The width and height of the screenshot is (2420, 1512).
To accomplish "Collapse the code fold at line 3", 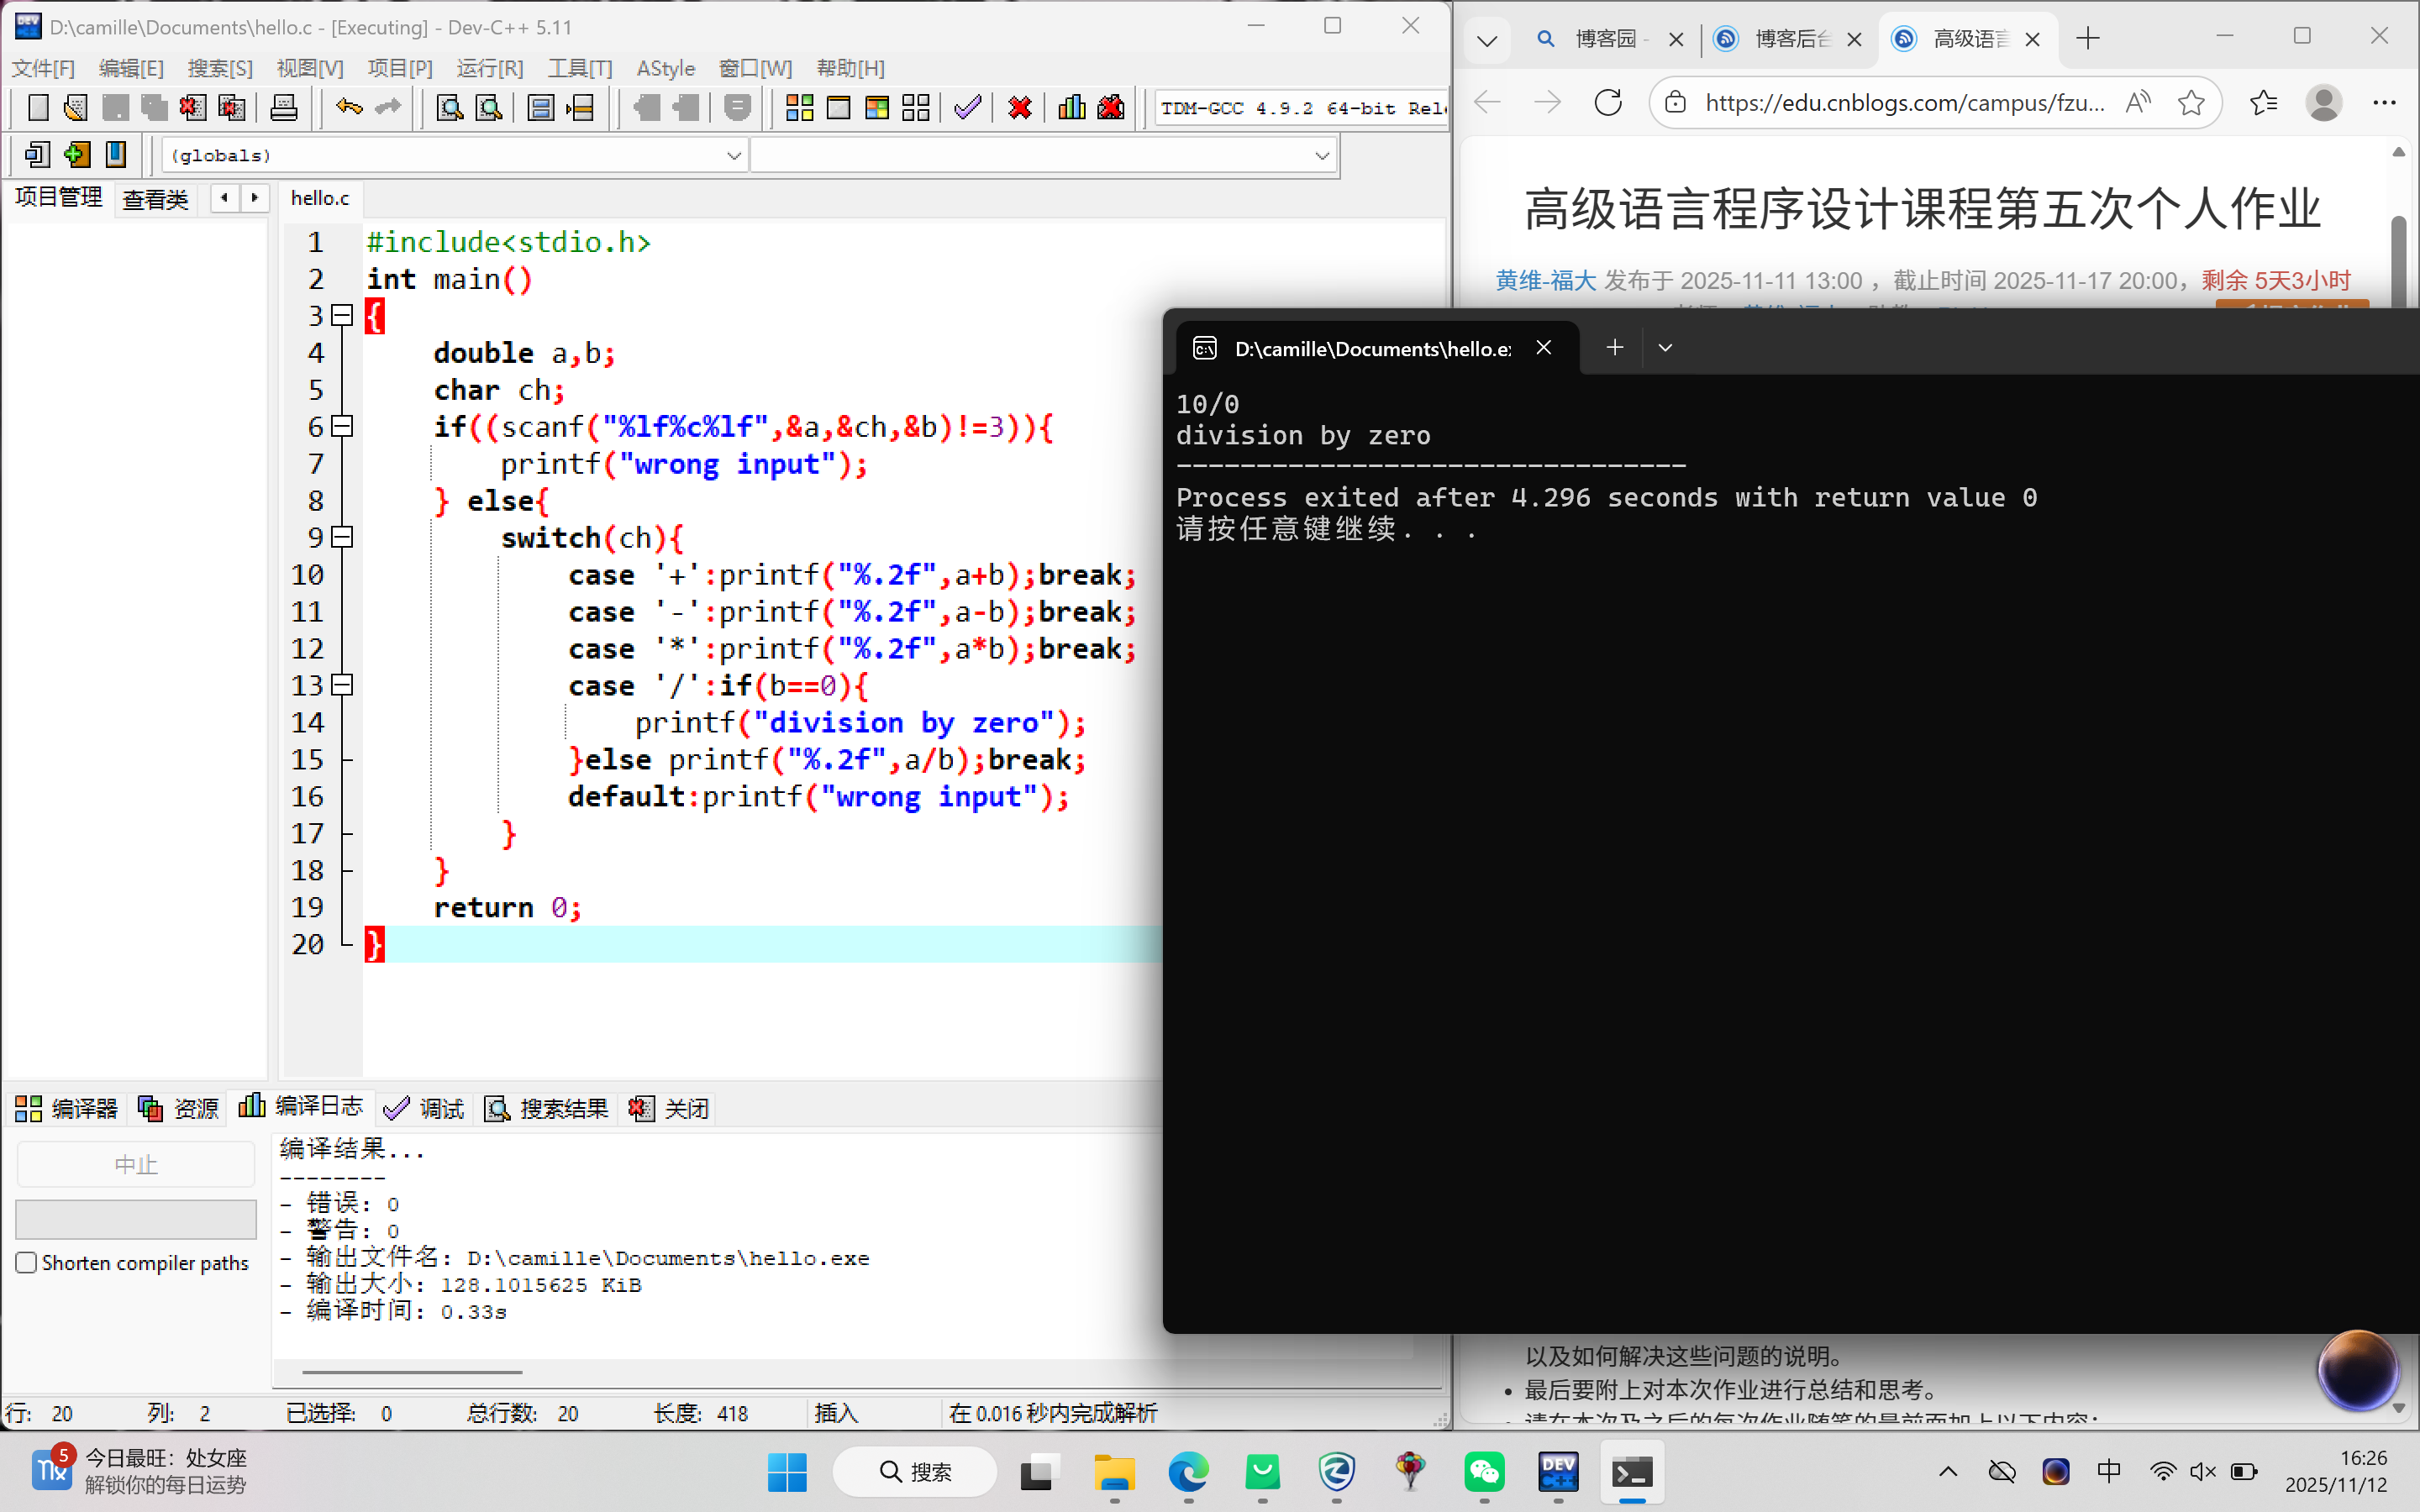I will click(x=342, y=316).
